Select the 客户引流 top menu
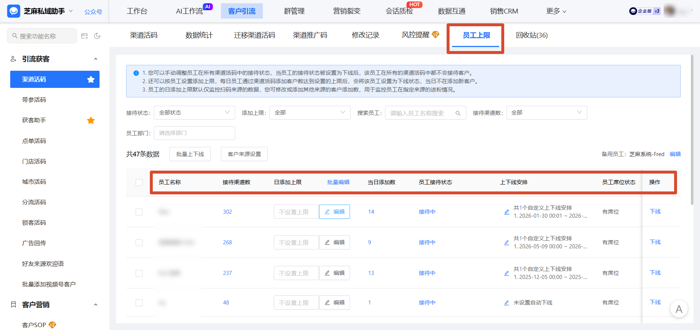This screenshot has width=700, height=330. click(x=242, y=11)
